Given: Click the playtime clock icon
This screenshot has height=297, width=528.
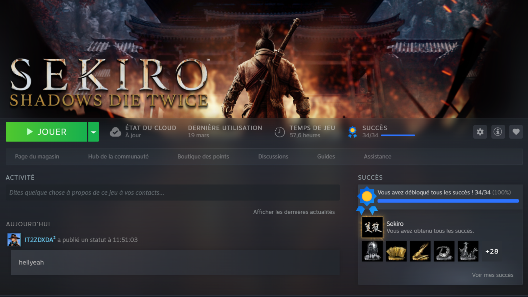Looking at the screenshot, I should coord(279,132).
